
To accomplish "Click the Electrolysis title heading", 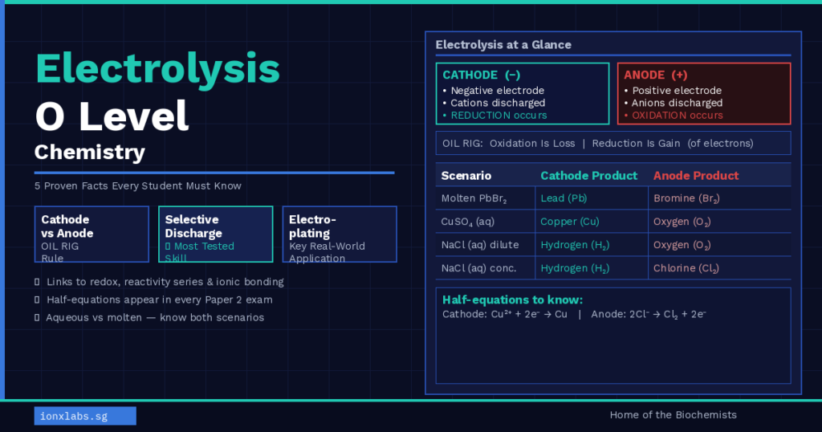I will tap(157, 69).
